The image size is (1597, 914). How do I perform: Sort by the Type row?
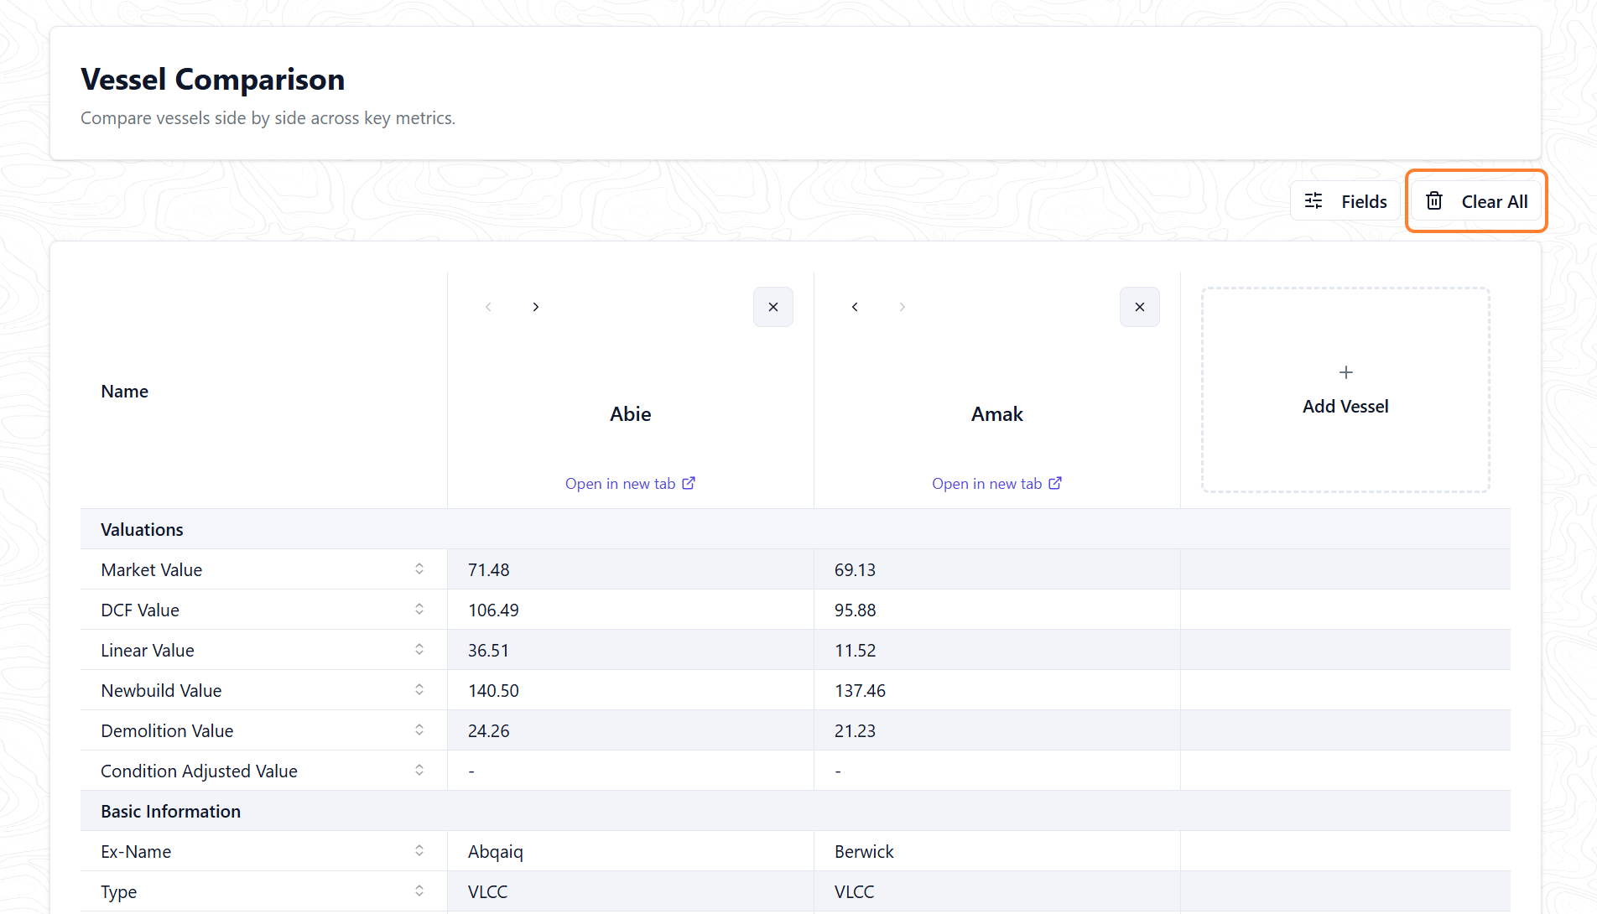(419, 891)
